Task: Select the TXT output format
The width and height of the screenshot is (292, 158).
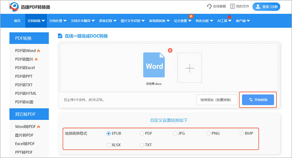Action: coord(142,145)
